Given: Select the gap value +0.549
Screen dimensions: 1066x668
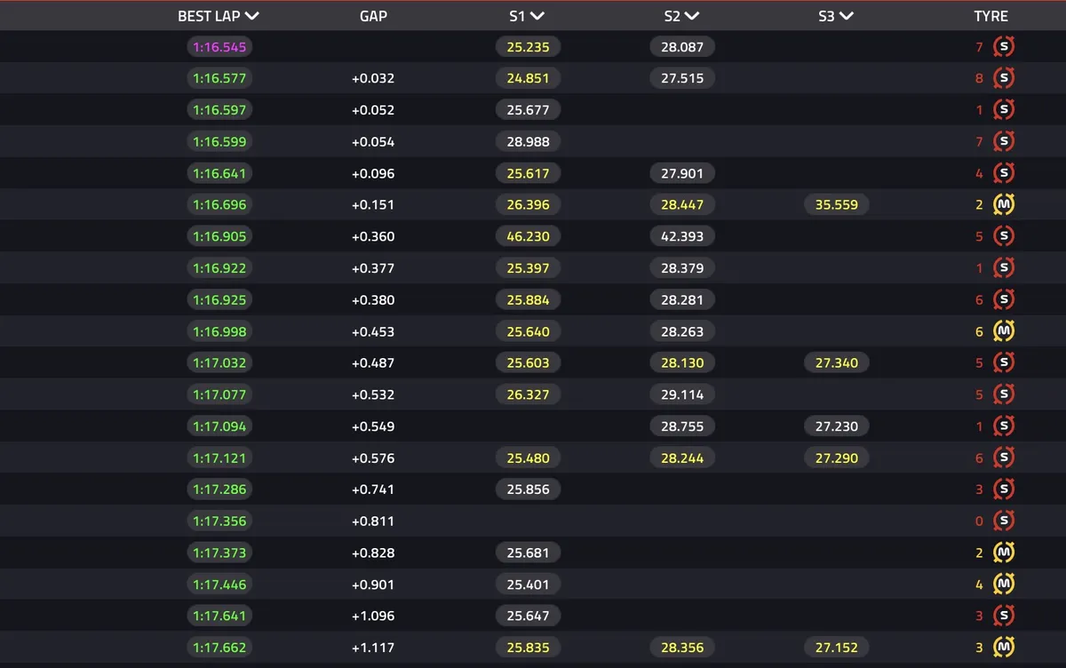Looking at the screenshot, I should pyautogui.click(x=373, y=426).
